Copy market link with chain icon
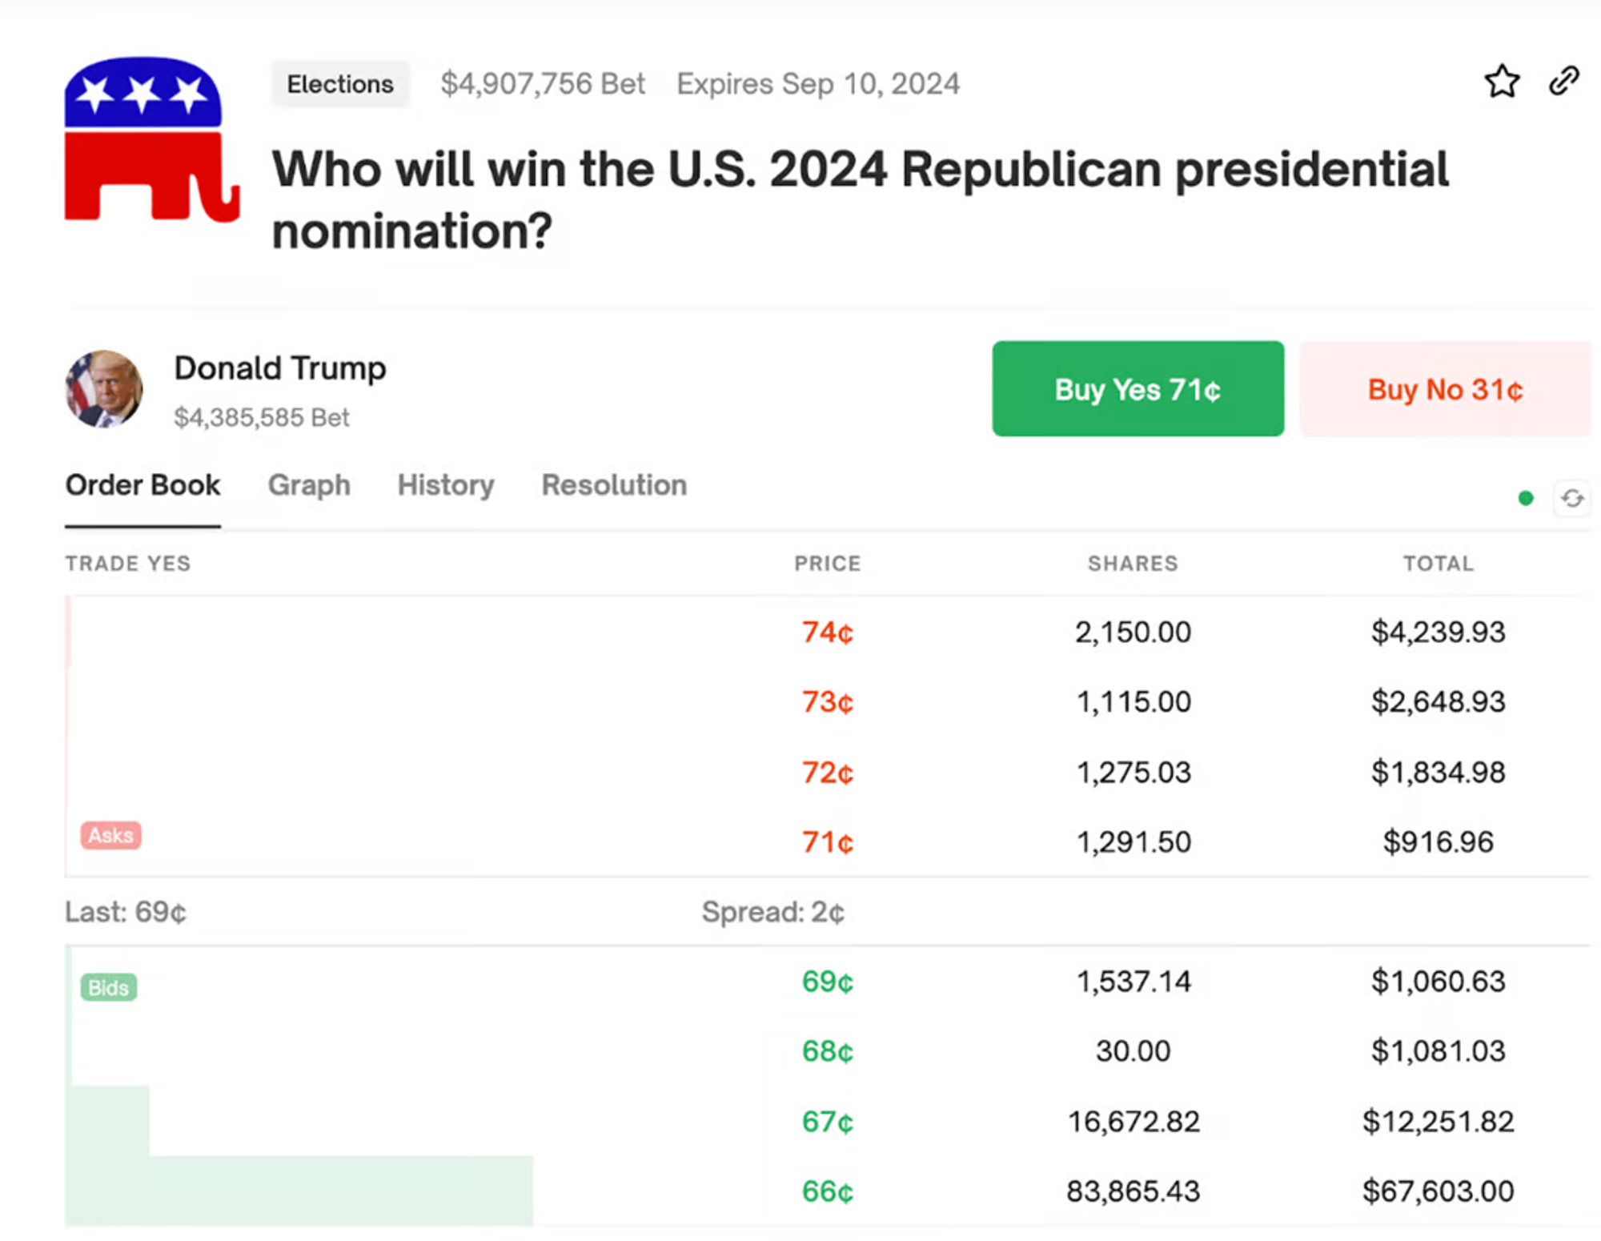This screenshot has height=1241, width=1601. (x=1563, y=81)
